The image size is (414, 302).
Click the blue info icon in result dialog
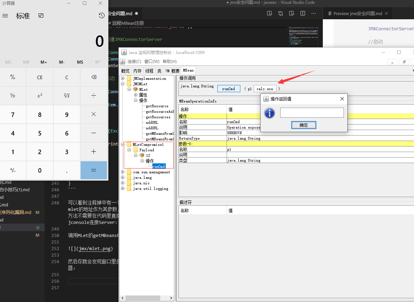pos(269,113)
